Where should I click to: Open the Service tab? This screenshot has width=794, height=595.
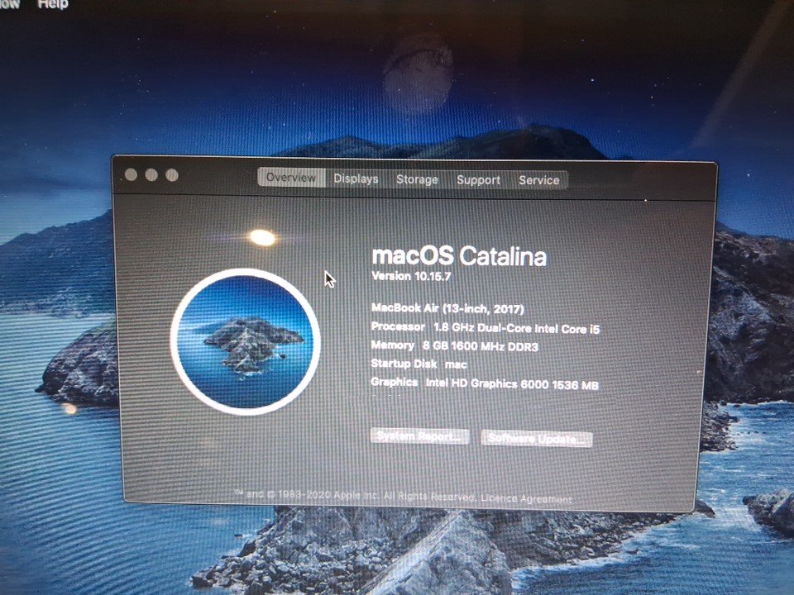click(539, 180)
